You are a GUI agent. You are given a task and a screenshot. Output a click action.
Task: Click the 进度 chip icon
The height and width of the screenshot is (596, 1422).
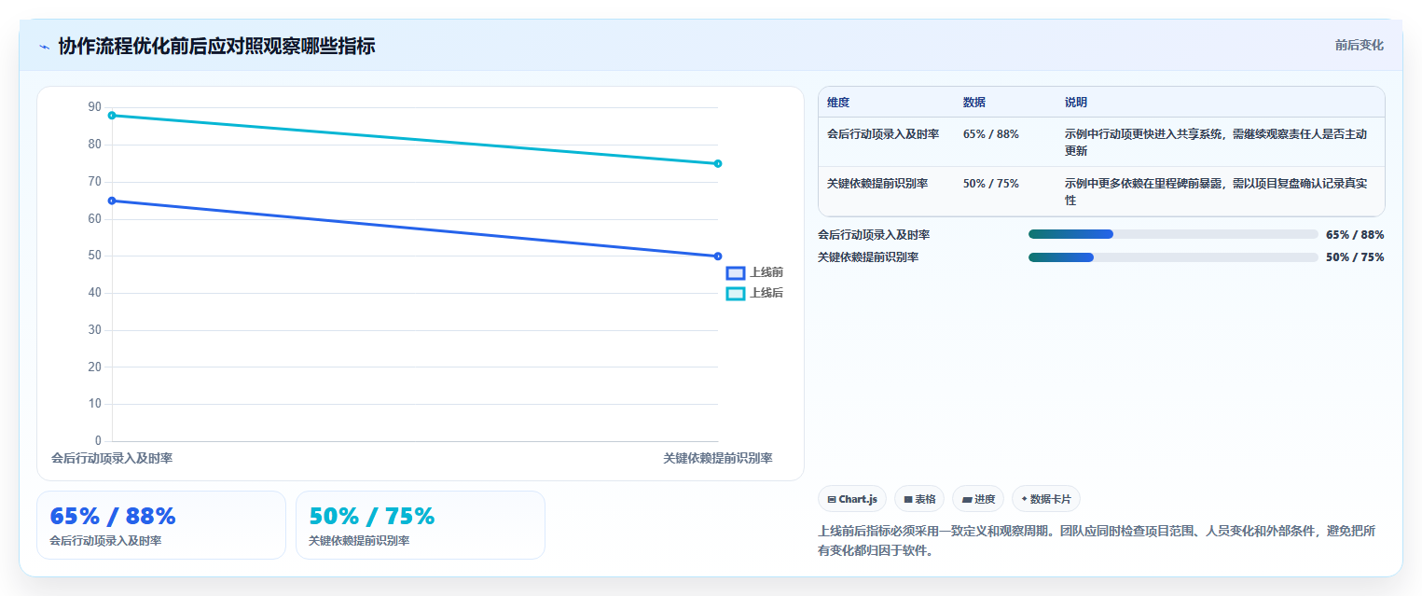tap(967, 500)
